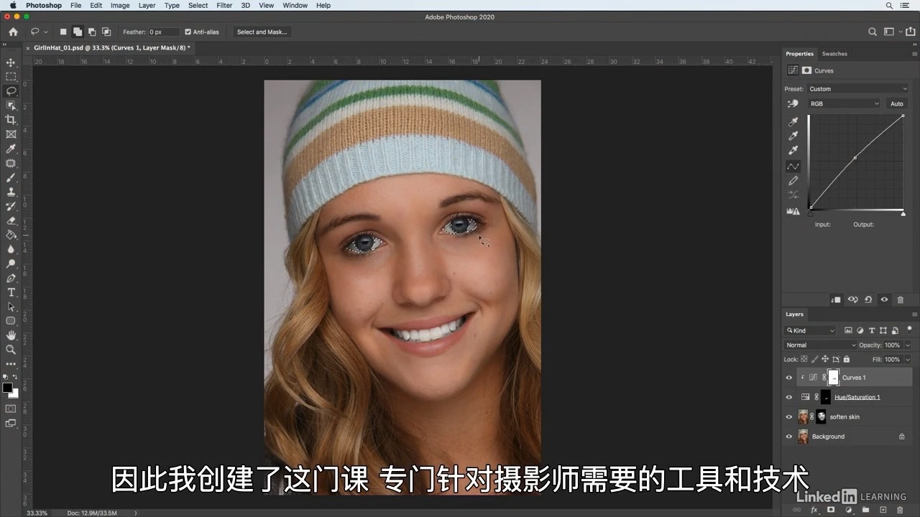The height and width of the screenshot is (517, 920).
Task: Open the Properties panel menu
Action: point(914,54)
